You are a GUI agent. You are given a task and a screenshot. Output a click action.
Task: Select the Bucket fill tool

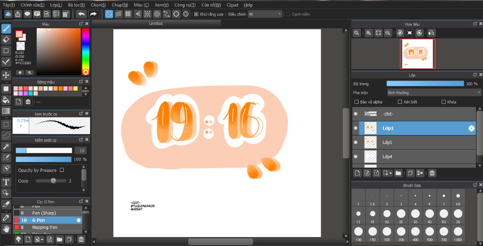[x=6, y=100]
